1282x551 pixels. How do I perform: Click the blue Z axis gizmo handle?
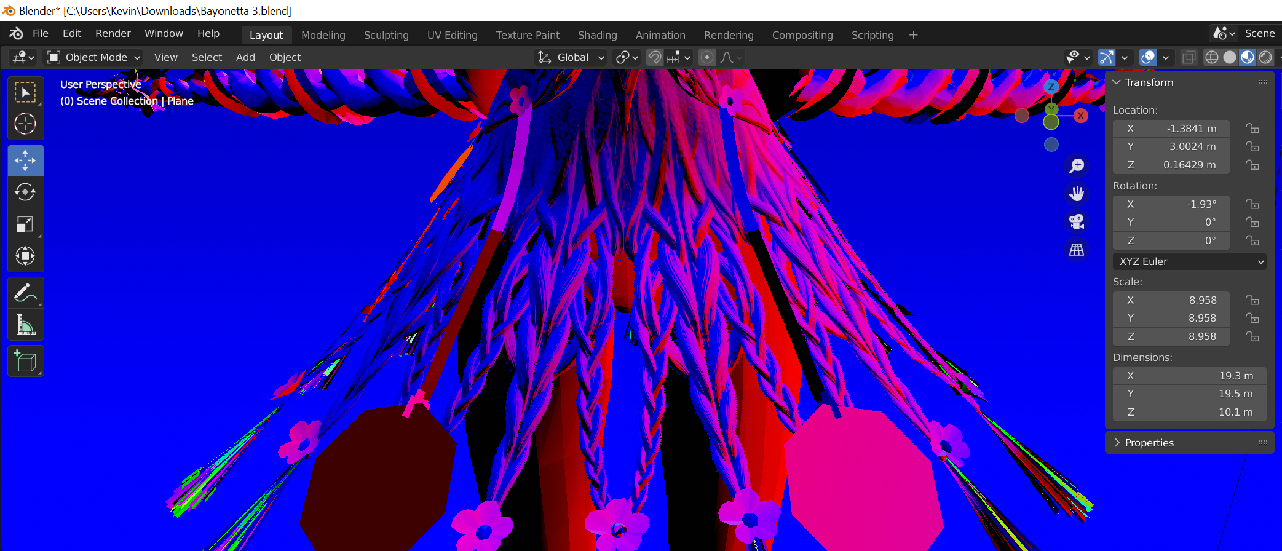(1051, 87)
